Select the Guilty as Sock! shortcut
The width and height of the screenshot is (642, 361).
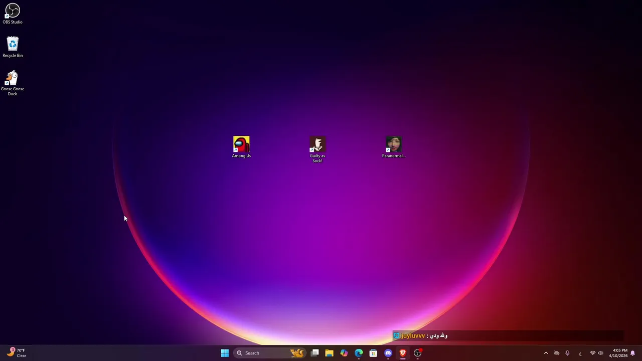(317, 149)
